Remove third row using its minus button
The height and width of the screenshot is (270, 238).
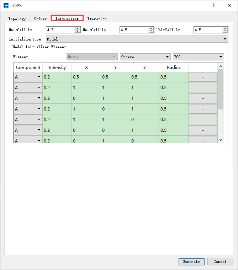tap(202, 98)
